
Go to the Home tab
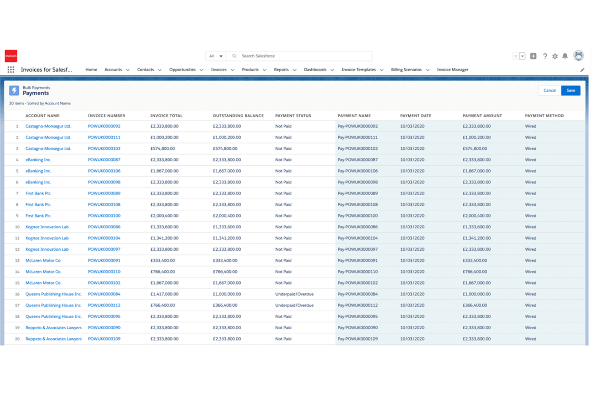[91, 69]
